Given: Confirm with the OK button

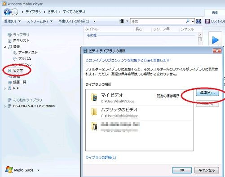Looking at the screenshot, I should click(x=182, y=170).
